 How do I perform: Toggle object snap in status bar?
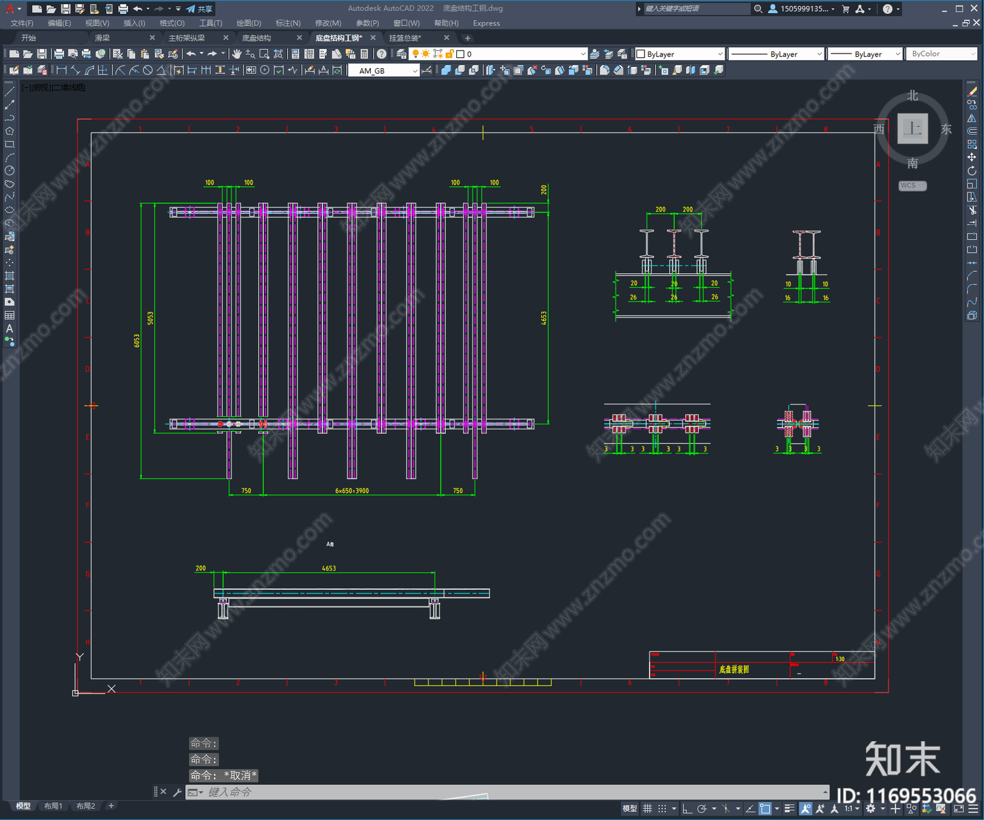[x=765, y=808]
